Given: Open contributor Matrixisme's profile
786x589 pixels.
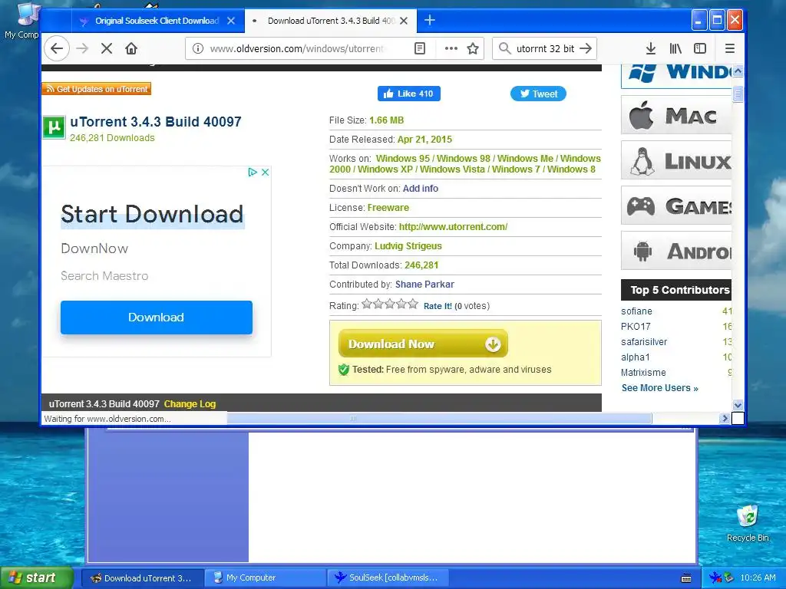Looking at the screenshot, I should (644, 373).
